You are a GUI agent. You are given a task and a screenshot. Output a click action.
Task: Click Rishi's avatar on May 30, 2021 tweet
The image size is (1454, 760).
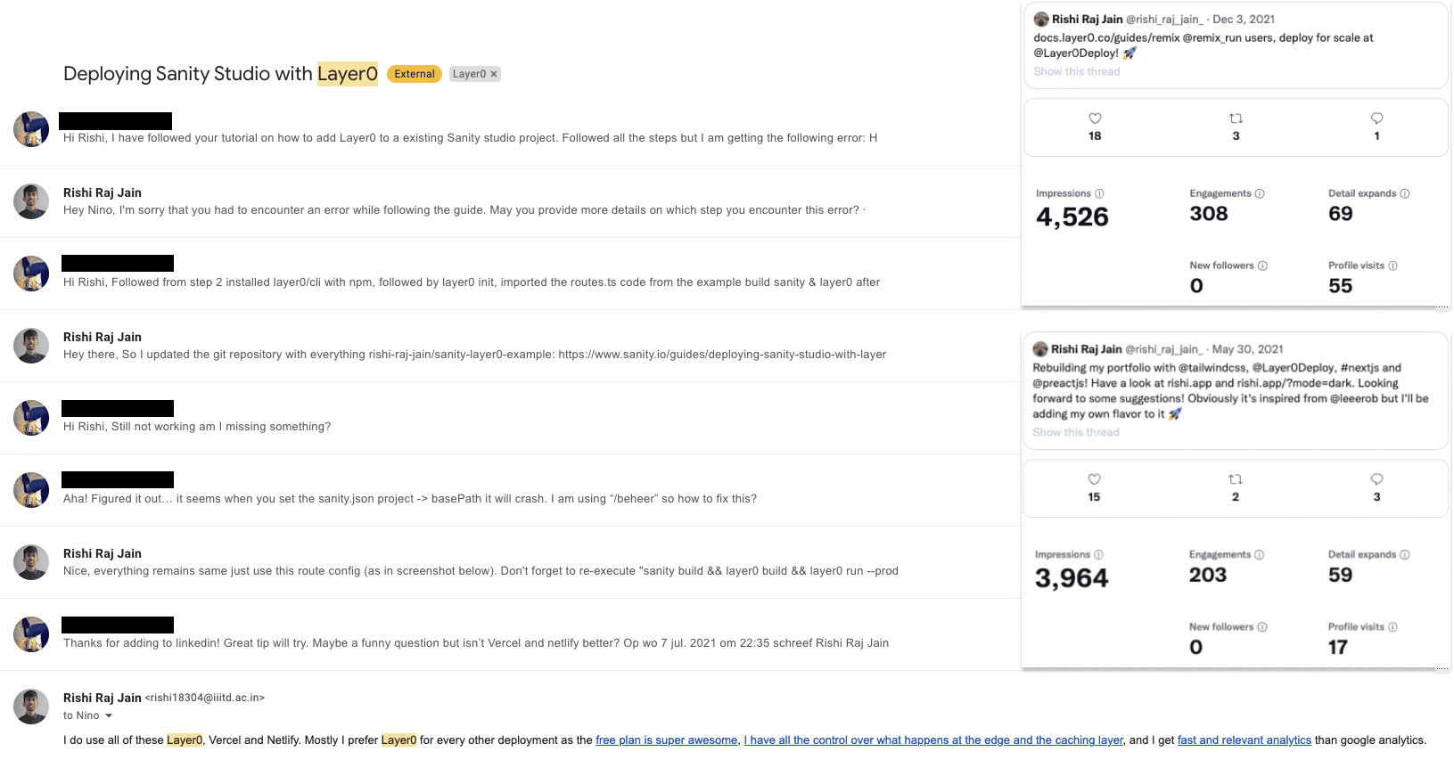click(x=1040, y=349)
